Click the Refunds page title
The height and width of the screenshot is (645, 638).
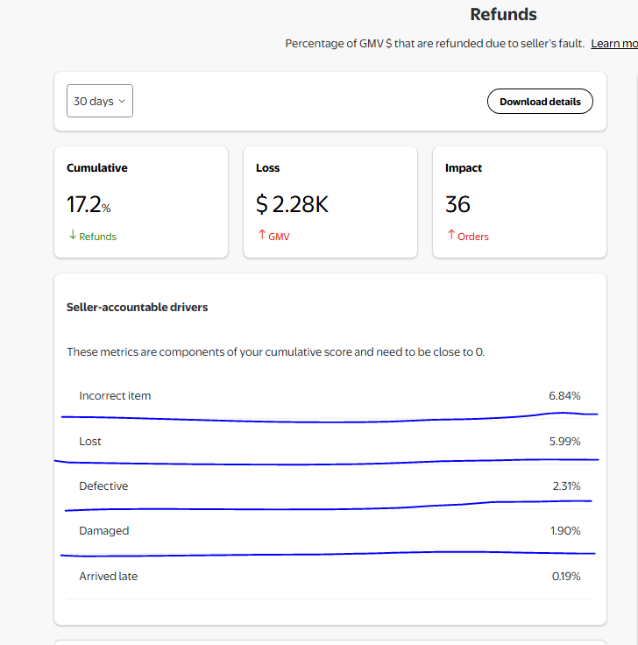[503, 15]
